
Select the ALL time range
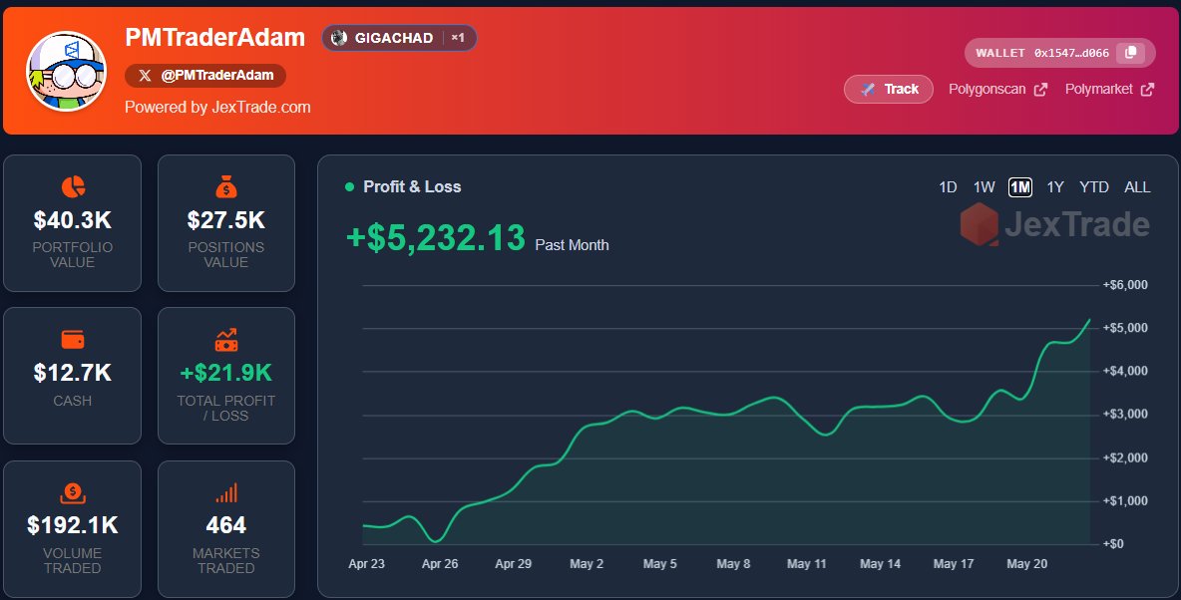pos(1137,186)
